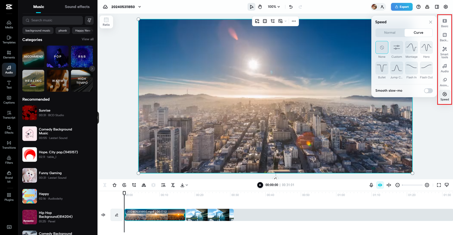Select the phonk tag chip
The width and height of the screenshot is (453, 235).
[x=63, y=31]
